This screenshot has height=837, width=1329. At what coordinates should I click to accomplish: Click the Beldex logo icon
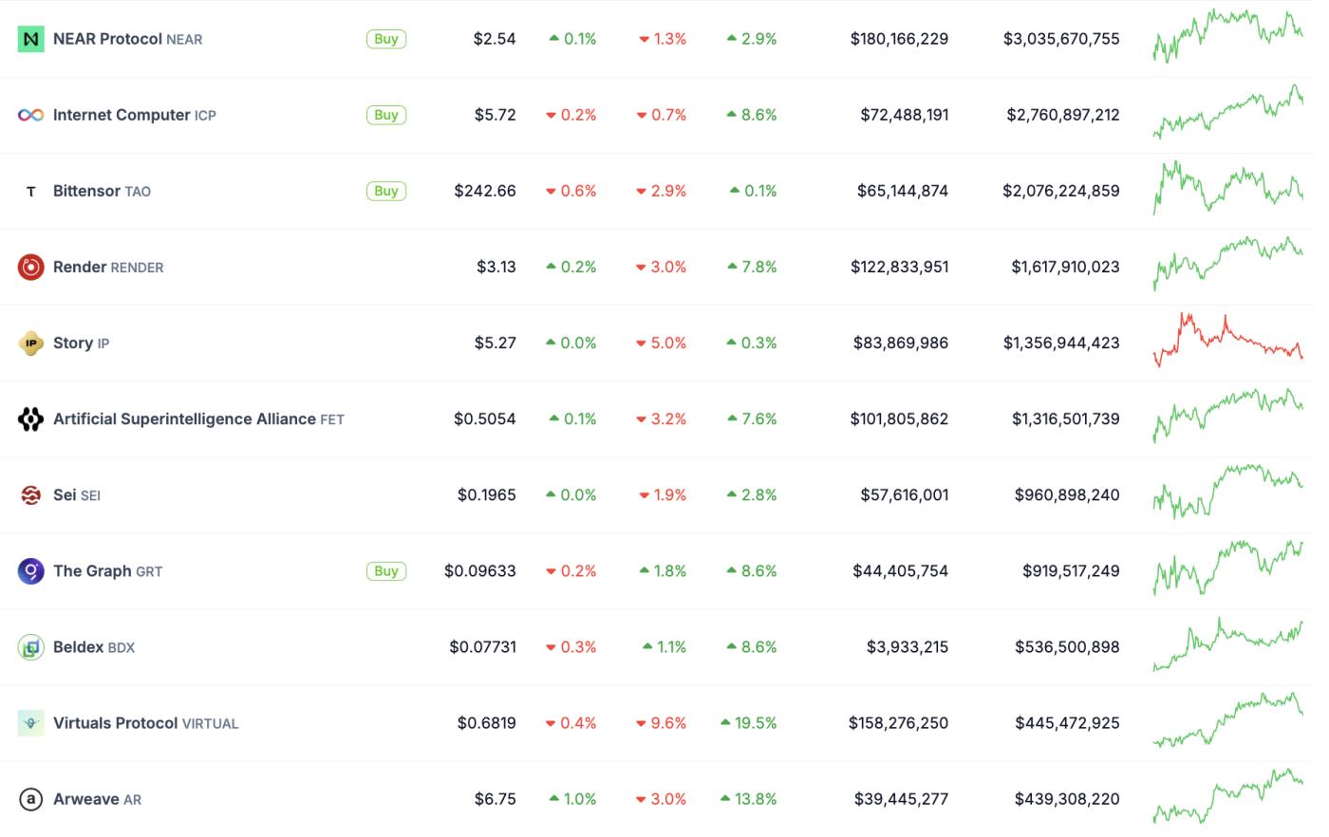click(30, 647)
